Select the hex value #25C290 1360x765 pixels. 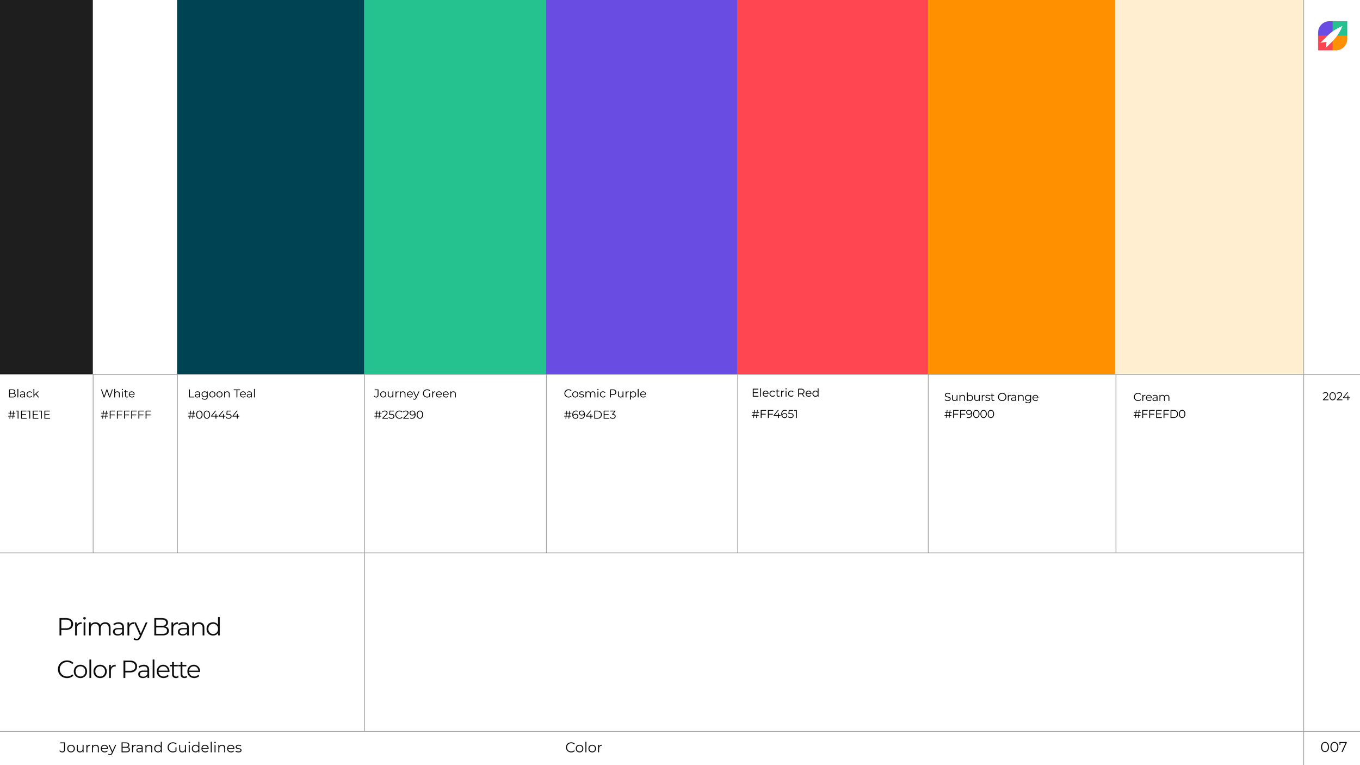click(x=398, y=415)
